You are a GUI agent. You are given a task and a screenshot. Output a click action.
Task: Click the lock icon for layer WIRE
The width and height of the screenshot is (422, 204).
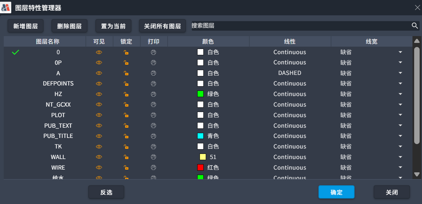coord(126,168)
